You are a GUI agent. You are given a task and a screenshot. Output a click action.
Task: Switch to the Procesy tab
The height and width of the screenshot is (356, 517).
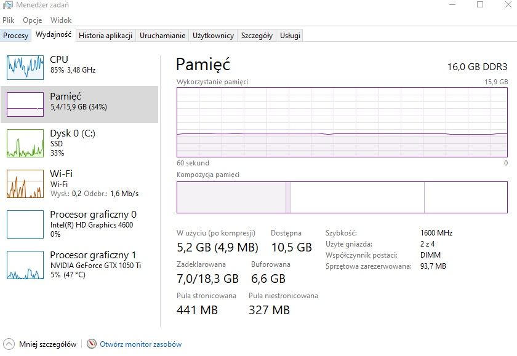click(15, 36)
